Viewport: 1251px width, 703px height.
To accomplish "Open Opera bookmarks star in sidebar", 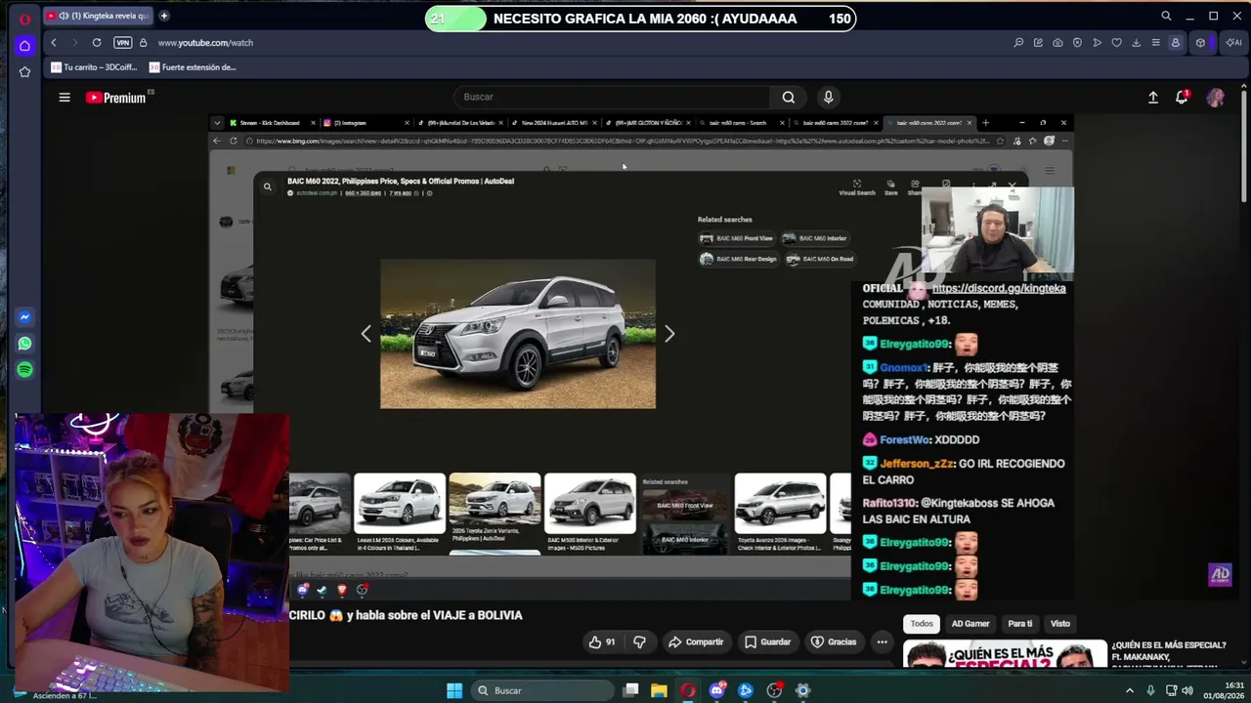I will (24, 71).
